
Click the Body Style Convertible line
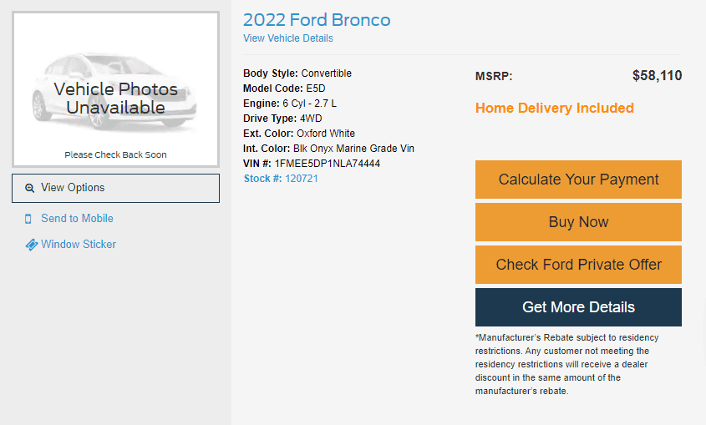coord(297,73)
